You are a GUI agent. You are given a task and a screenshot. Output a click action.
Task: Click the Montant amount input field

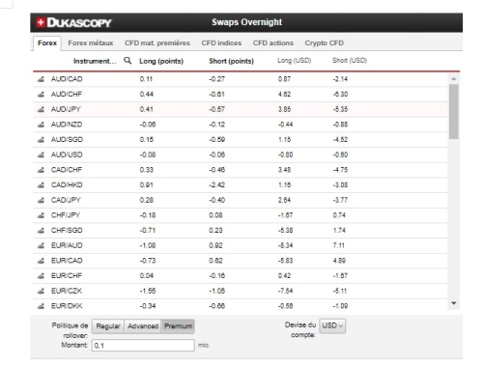(x=143, y=346)
